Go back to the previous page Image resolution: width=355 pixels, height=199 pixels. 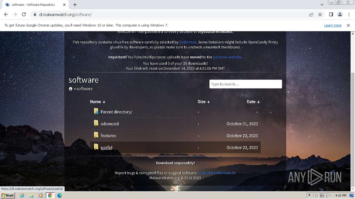(x=6, y=14)
